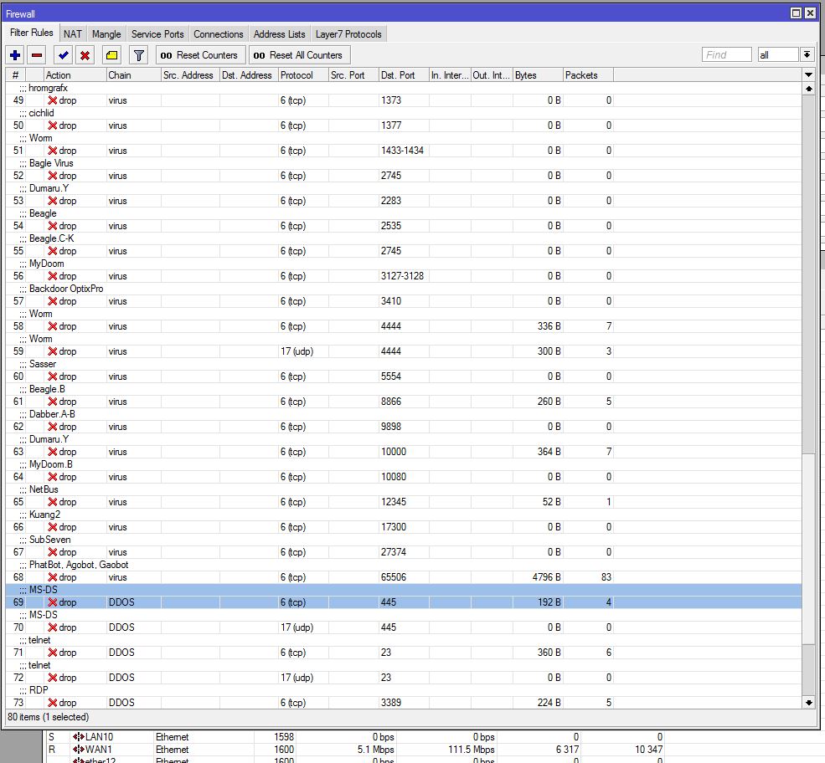825x763 pixels.
Task: Click into the Find input field
Action: pyautogui.click(x=727, y=54)
